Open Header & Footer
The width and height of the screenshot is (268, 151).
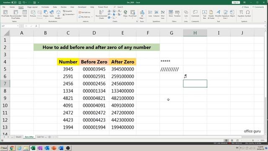point(211,14)
